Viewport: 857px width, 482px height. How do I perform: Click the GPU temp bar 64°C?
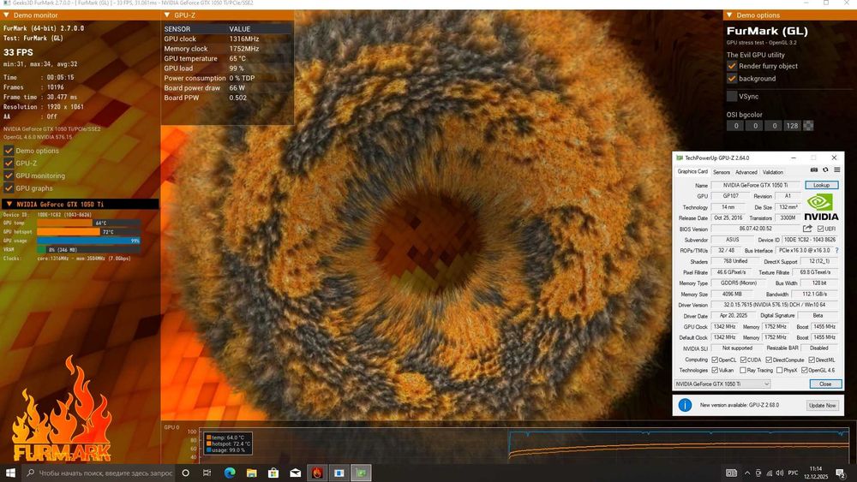coord(88,223)
